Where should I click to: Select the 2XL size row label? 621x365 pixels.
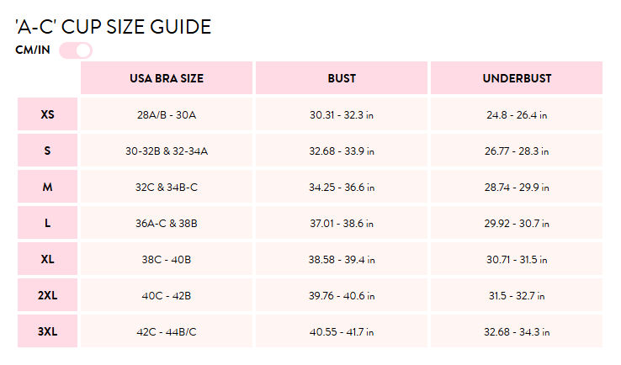pyautogui.click(x=47, y=295)
